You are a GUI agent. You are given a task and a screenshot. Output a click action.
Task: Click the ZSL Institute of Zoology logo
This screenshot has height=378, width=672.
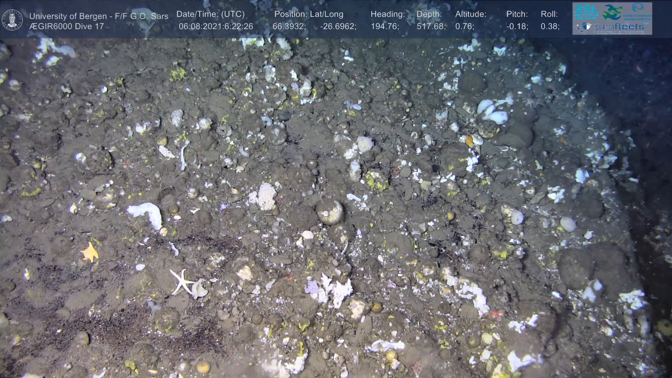click(586, 13)
